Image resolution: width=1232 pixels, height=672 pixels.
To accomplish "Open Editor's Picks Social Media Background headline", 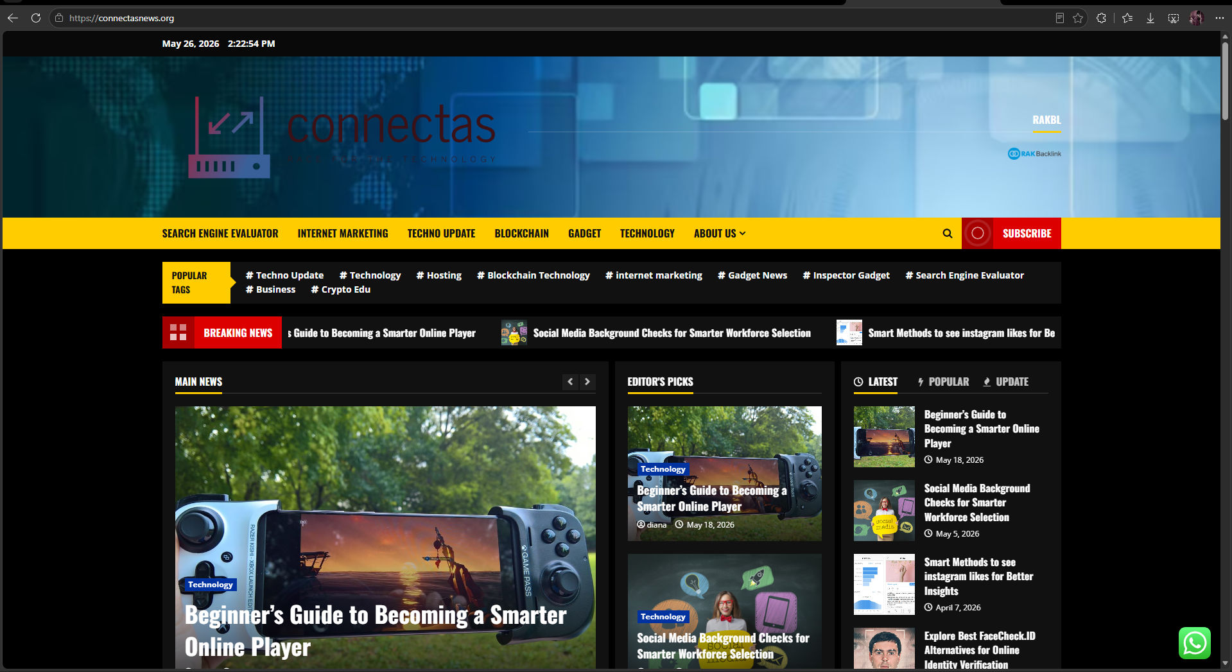I will 723,646.
